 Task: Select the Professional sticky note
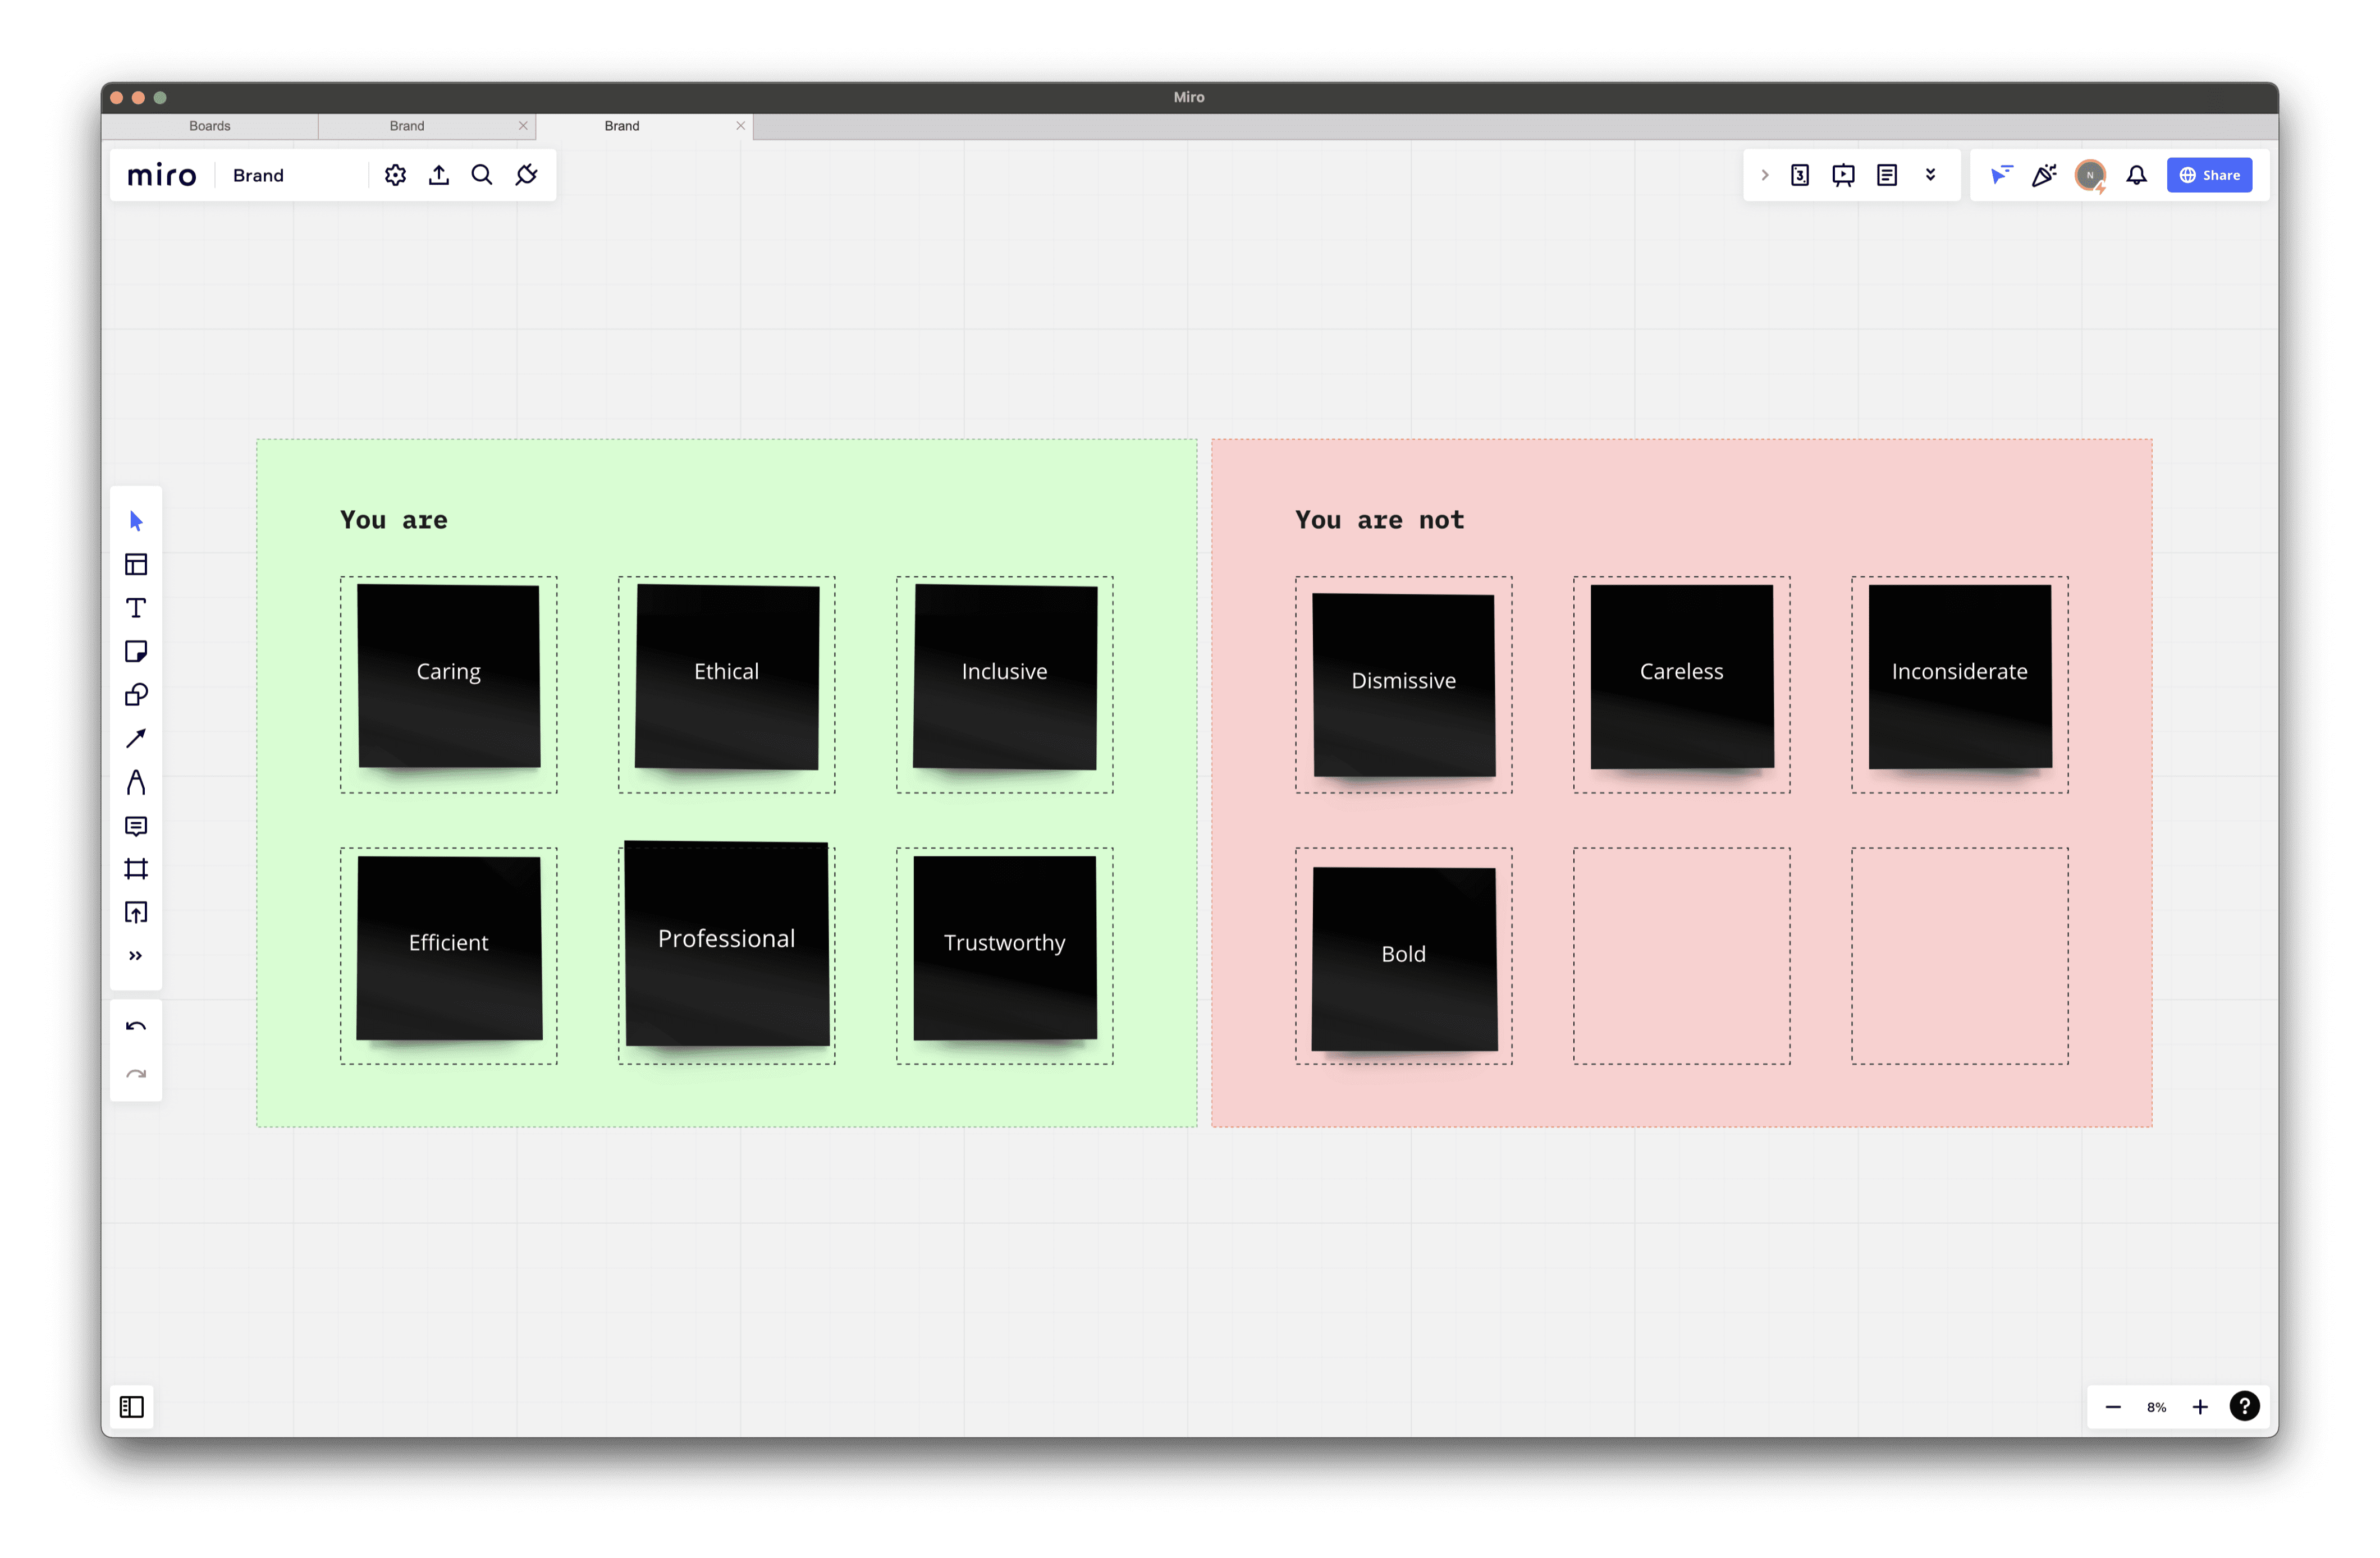(x=727, y=943)
